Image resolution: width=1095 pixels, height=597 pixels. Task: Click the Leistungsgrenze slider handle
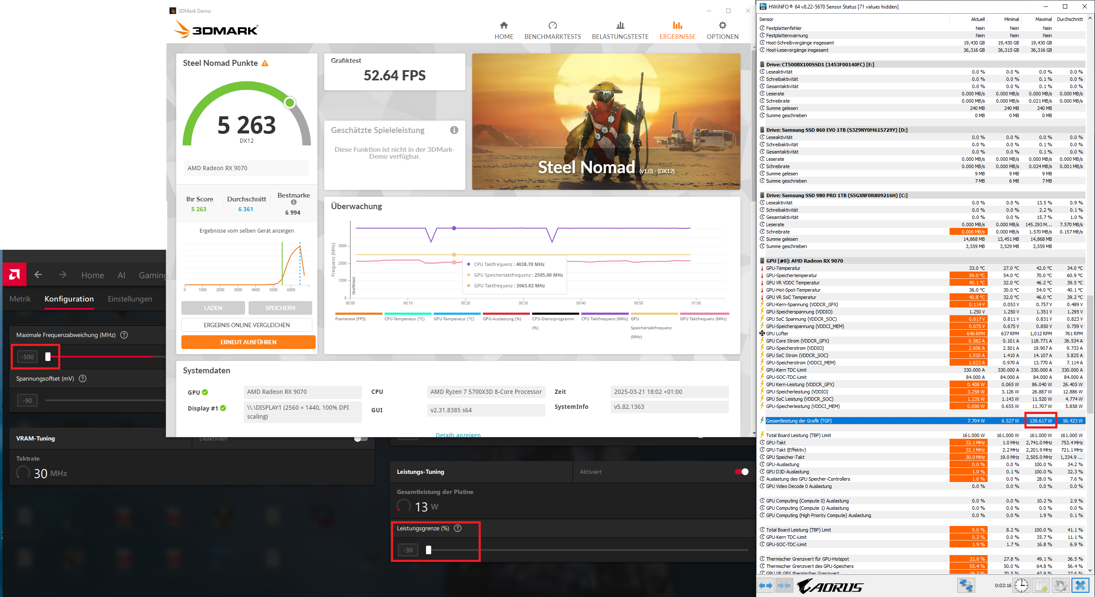[429, 550]
